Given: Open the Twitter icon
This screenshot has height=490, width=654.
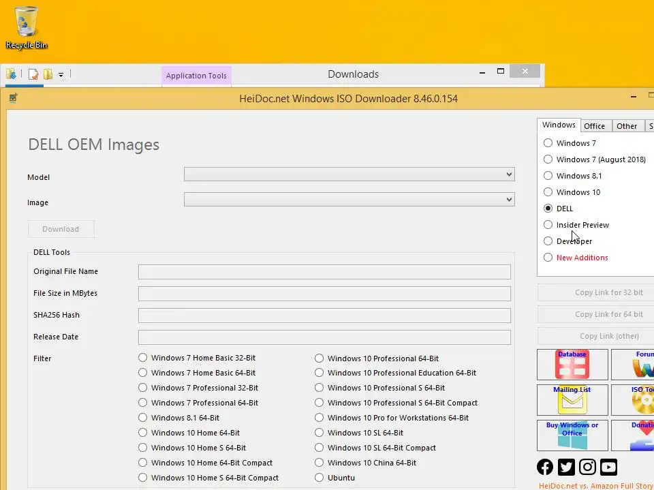Looking at the screenshot, I should coord(566,467).
